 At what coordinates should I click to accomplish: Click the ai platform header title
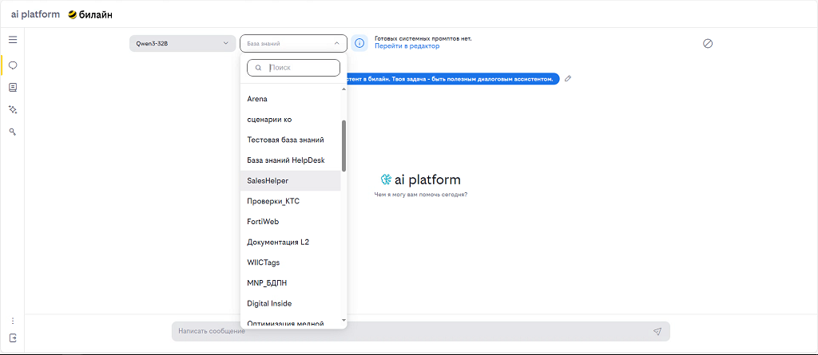point(35,14)
